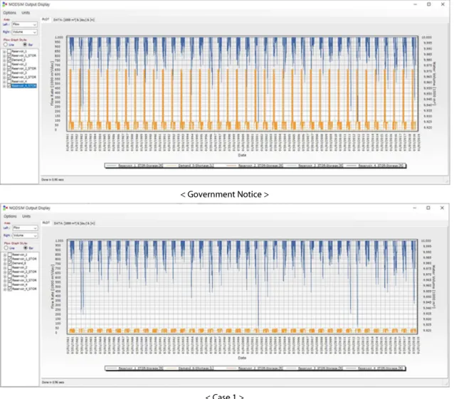Uncheck Demand_5 checkbox in Government Notice window
This screenshot has height=399, width=454.
click(9, 60)
